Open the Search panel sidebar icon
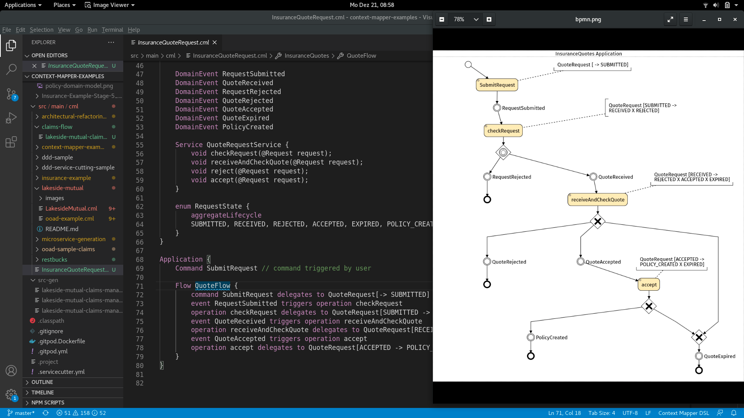The image size is (744, 418). [x=11, y=70]
